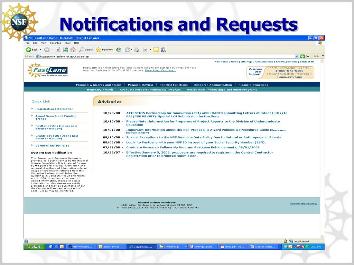Click the yellow Discuss note icon

click(156, 50)
